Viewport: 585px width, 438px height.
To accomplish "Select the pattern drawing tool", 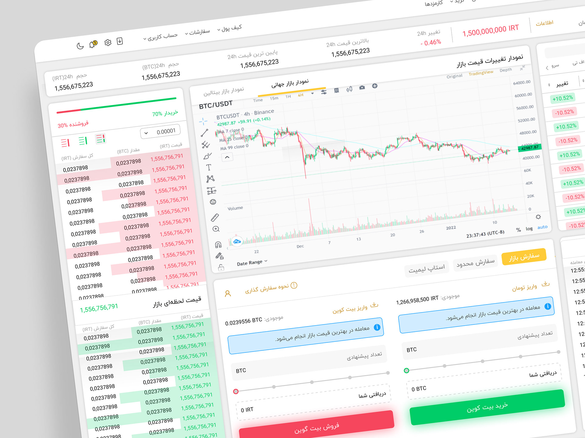I will pos(210,179).
